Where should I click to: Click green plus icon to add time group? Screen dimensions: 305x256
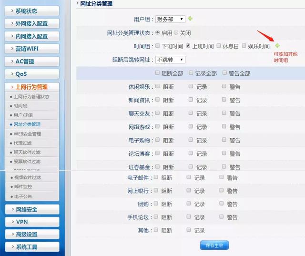pyautogui.click(x=277, y=46)
